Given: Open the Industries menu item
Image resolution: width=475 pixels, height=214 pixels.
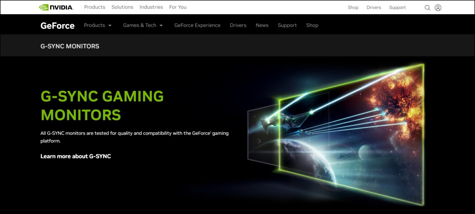Looking at the screenshot, I should [x=151, y=7].
